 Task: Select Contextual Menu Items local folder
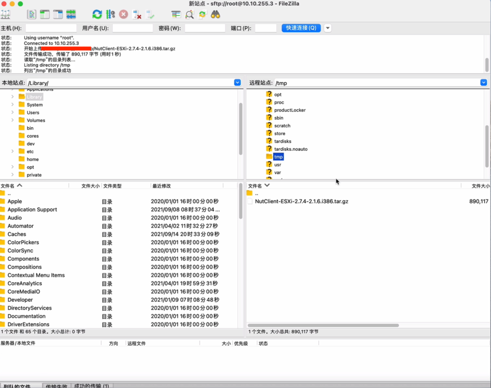(36, 275)
